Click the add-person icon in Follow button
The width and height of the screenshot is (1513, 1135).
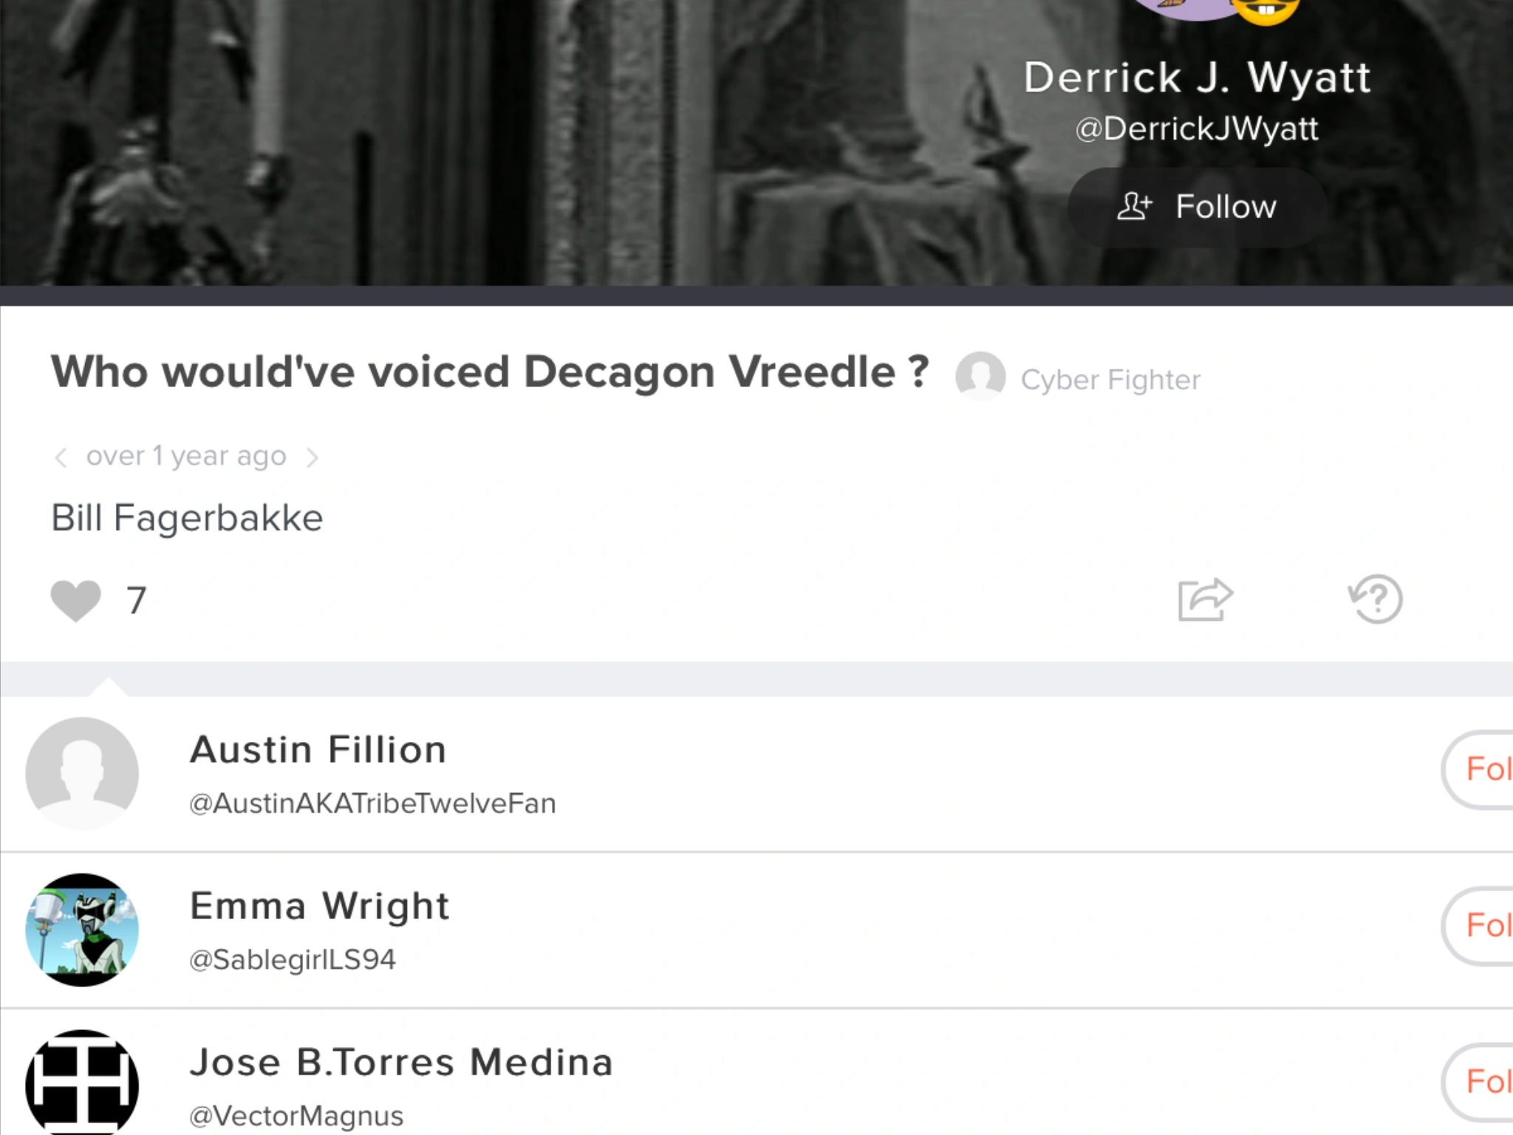pyautogui.click(x=1134, y=206)
